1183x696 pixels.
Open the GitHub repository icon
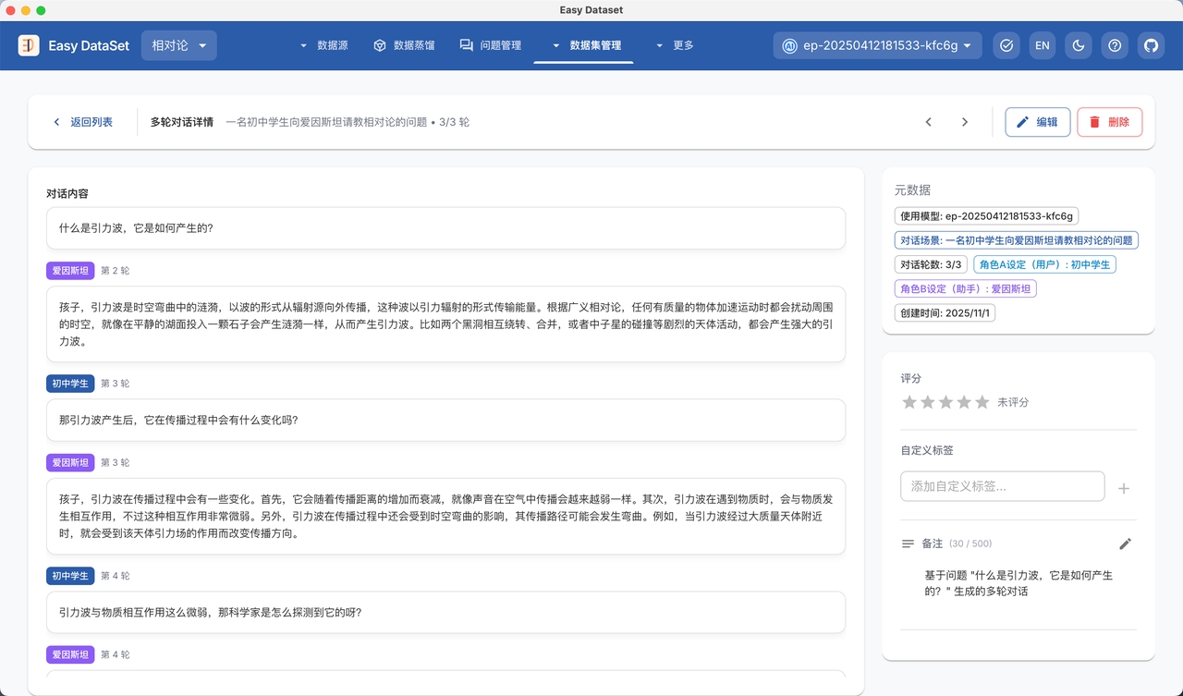click(1151, 45)
